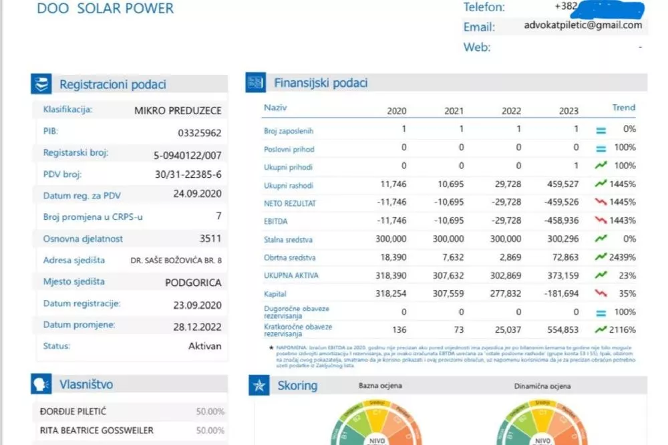The width and height of the screenshot is (668, 445).
Task: Click the trend icon for Kratkoročne obaveze rezervisanja
Action: pos(601,329)
